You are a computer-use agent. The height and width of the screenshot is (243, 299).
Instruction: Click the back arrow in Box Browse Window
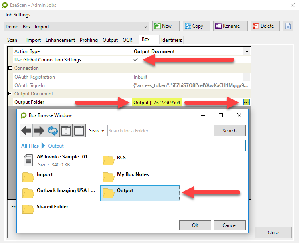click(x=26, y=130)
